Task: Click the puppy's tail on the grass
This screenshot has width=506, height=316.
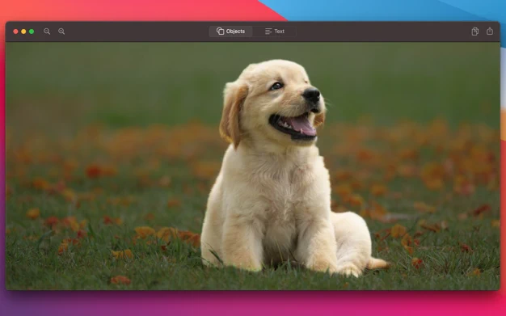Action: [x=377, y=263]
